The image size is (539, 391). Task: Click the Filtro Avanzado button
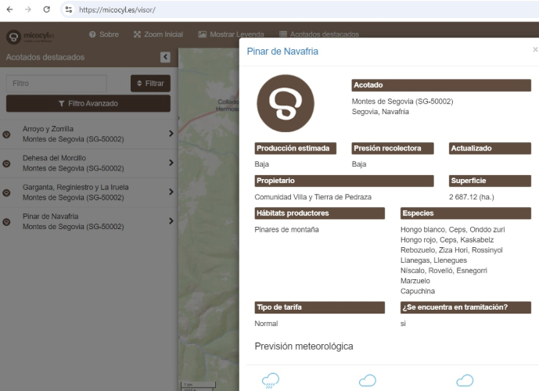click(88, 103)
